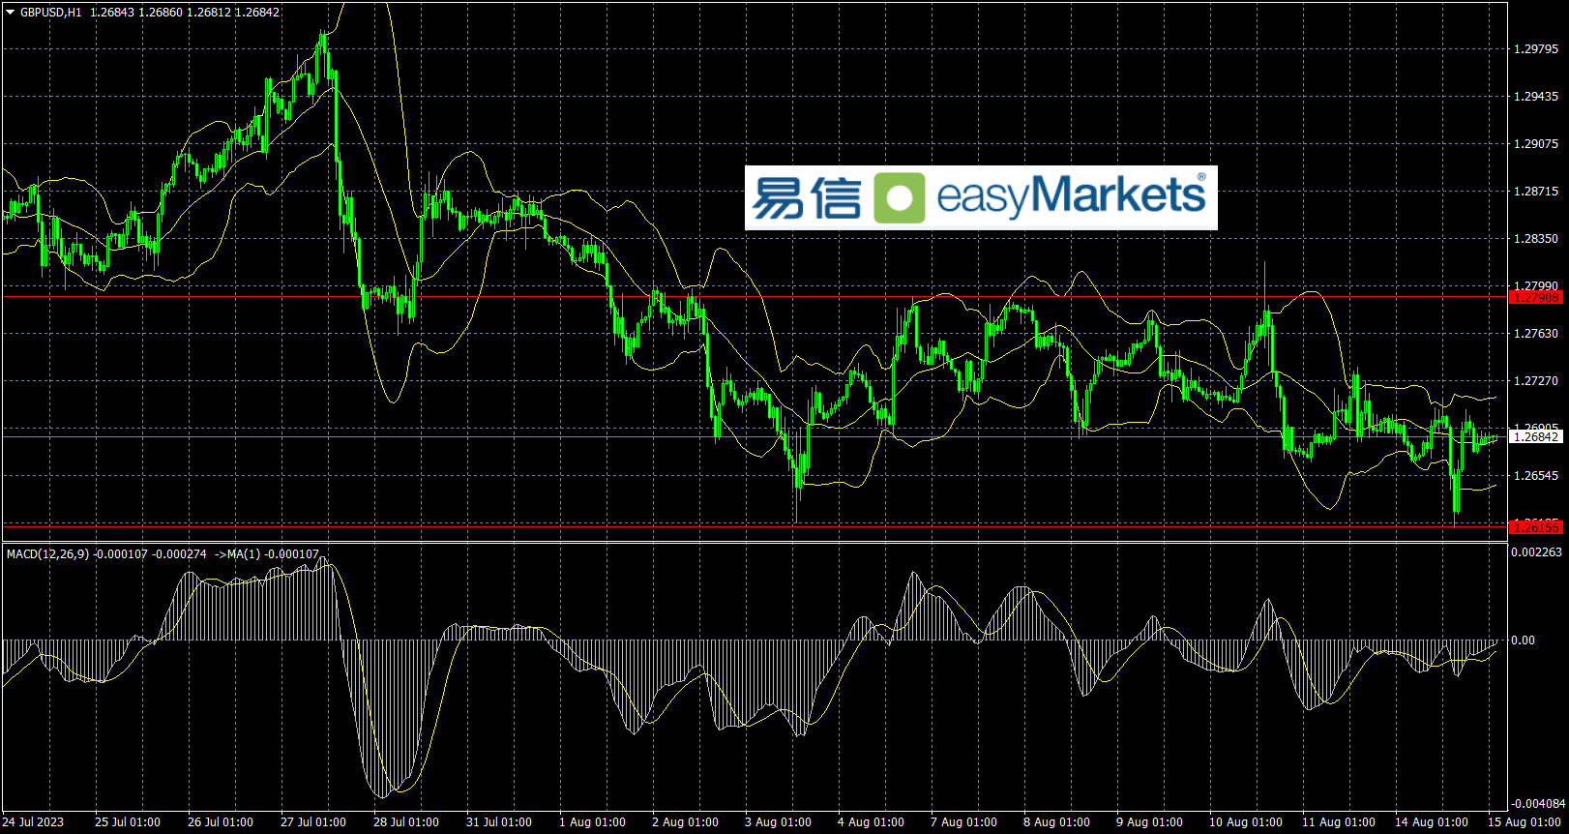1569x834 pixels.
Task: Click the MACD scale value 0.002263
Action: click(x=1537, y=552)
